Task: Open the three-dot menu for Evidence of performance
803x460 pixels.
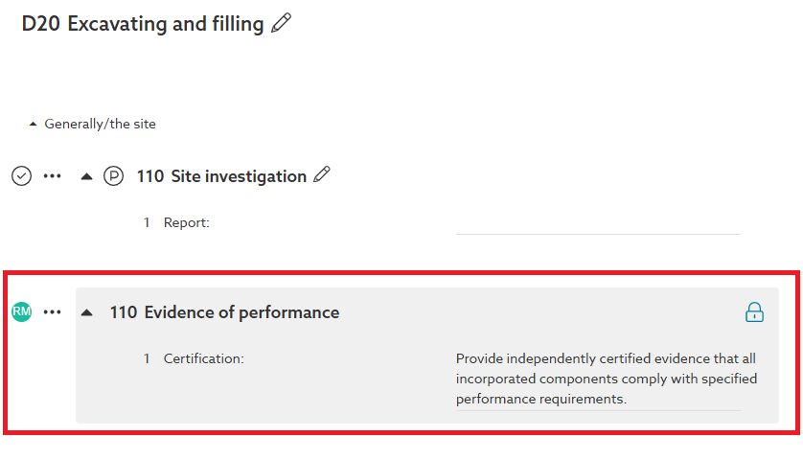Action: pyautogui.click(x=53, y=312)
